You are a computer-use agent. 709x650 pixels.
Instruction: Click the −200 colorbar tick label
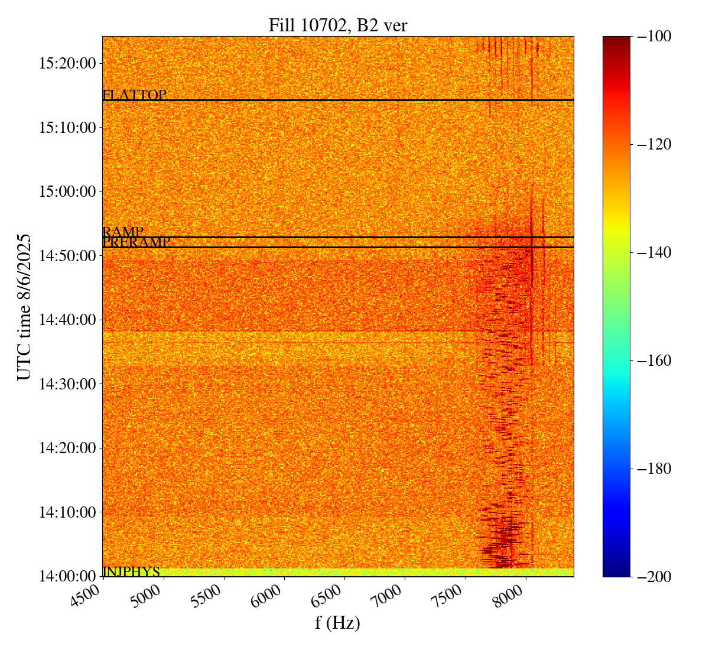652,576
